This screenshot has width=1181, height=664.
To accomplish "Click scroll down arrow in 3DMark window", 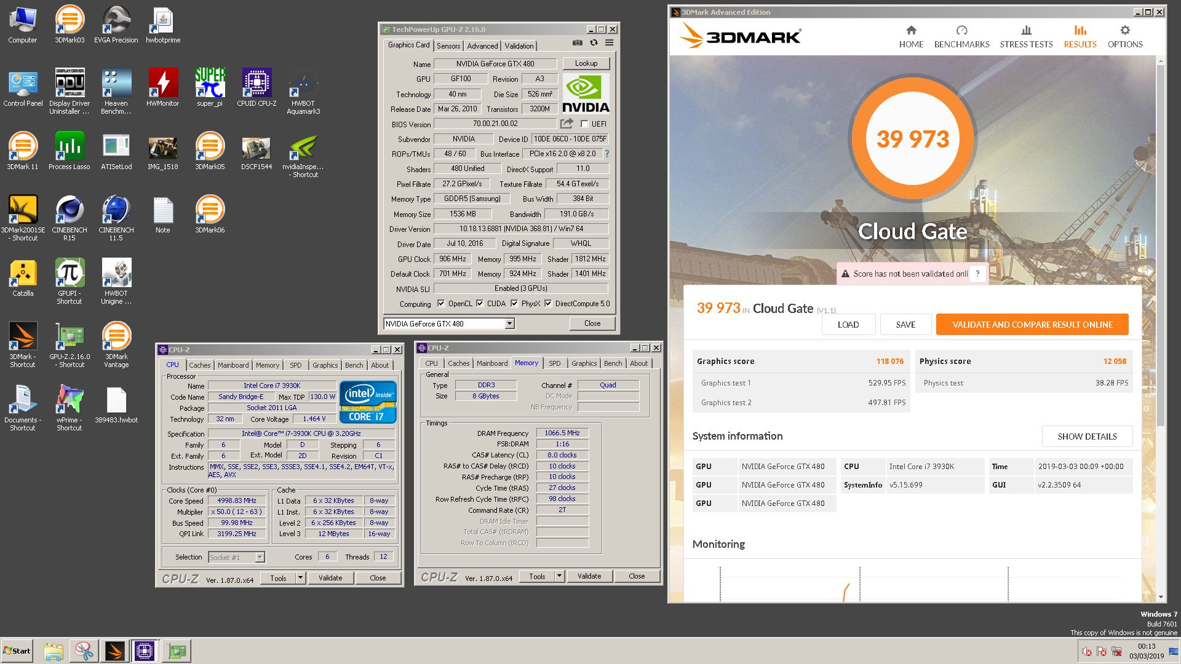I will [x=1161, y=597].
